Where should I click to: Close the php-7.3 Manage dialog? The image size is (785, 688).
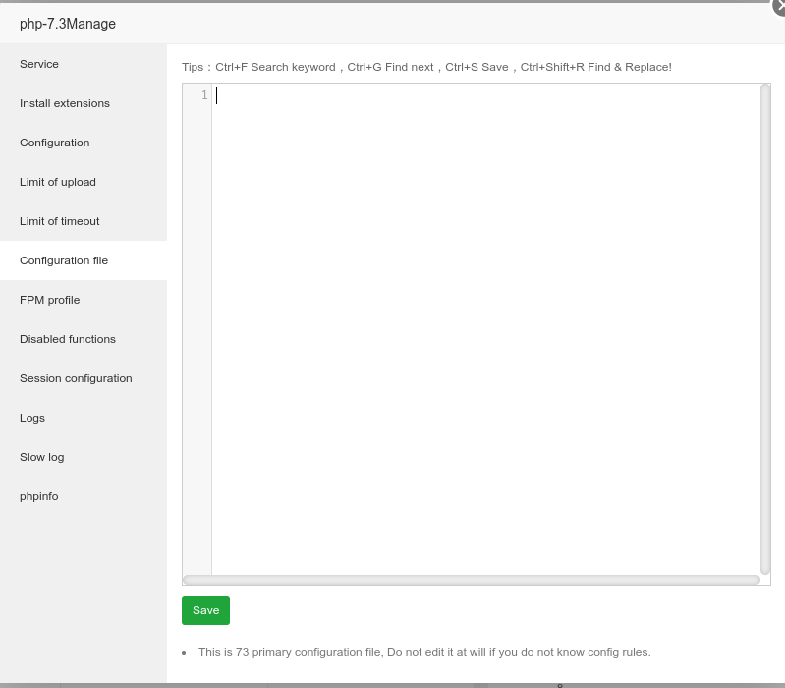tap(778, 7)
